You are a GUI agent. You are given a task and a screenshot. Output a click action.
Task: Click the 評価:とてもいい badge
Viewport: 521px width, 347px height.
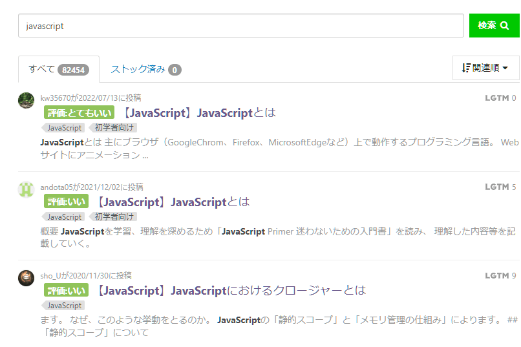point(79,112)
